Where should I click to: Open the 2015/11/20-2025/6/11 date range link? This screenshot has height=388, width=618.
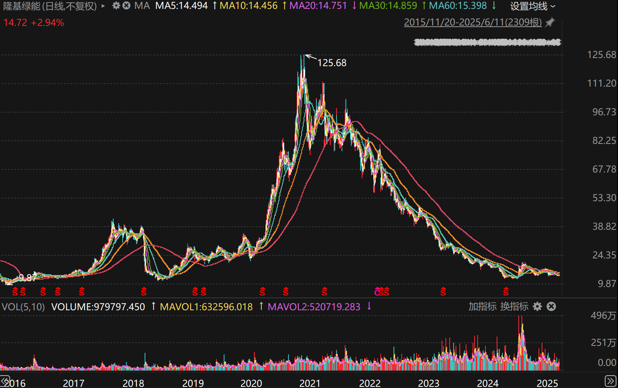[x=473, y=22]
